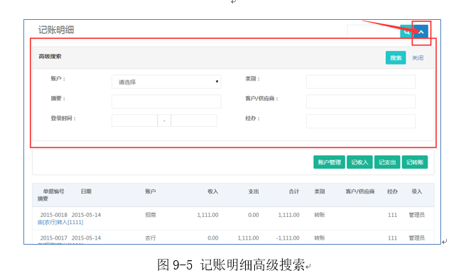Screen dimensions: 461x278
Task: Focus the 经办 input field
Action: pos(361,121)
